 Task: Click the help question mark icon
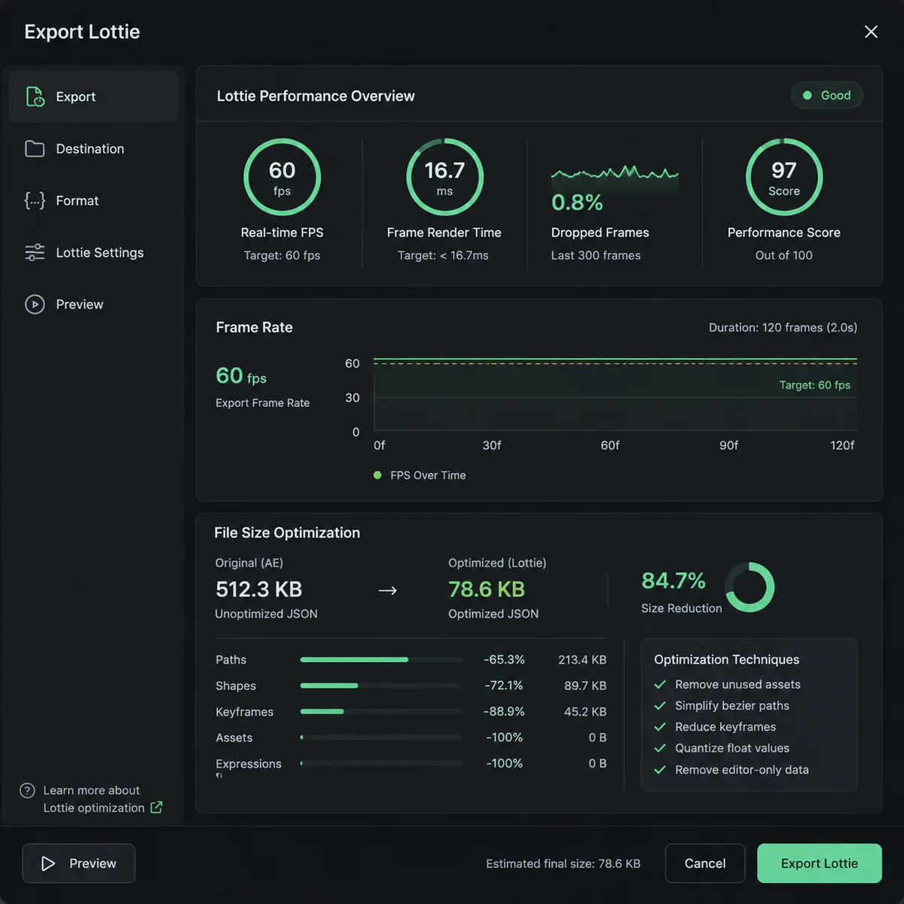(x=27, y=790)
